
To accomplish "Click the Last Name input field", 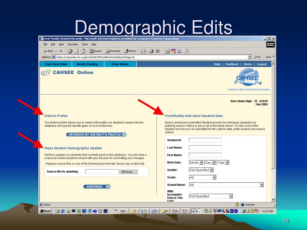I will [x=205, y=148].
